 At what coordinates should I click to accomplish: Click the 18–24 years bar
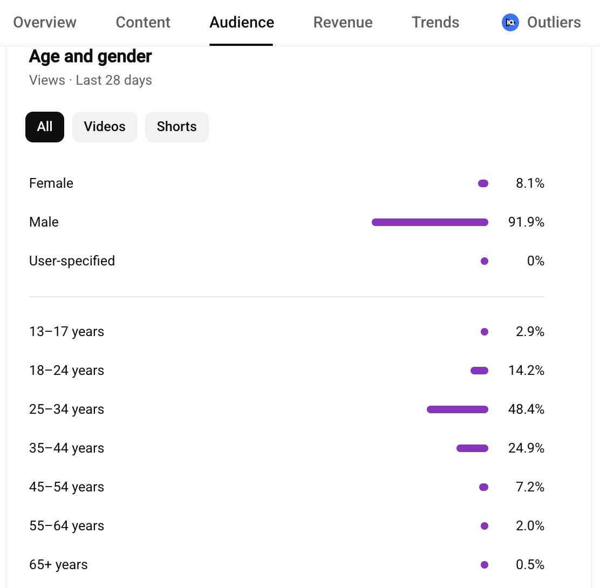479,370
